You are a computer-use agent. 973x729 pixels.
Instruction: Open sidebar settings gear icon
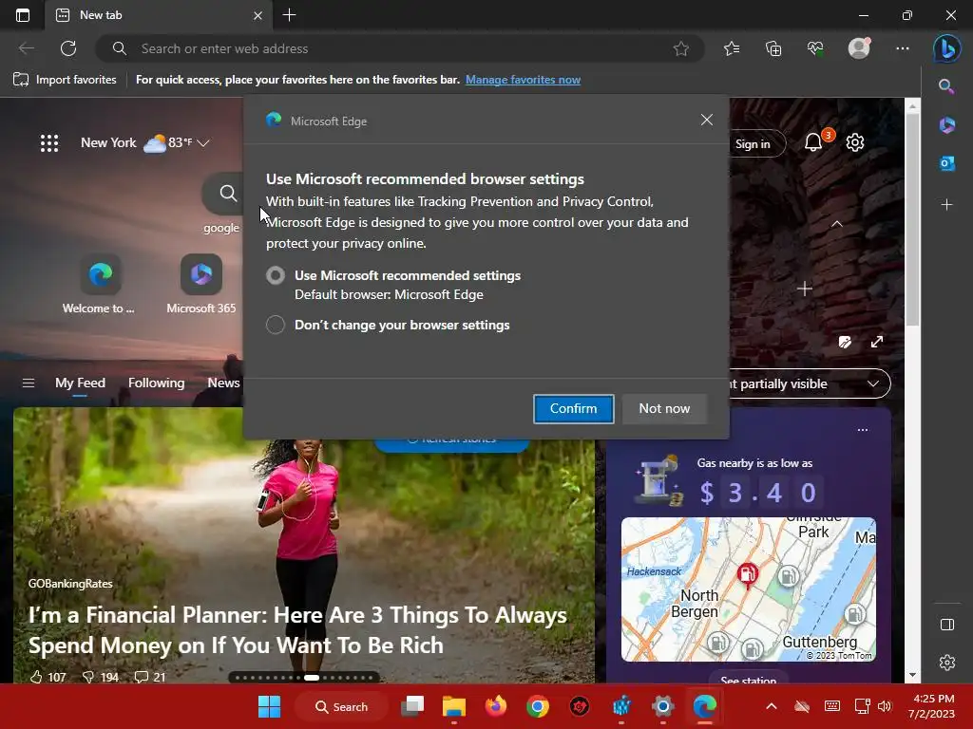(x=947, y=662)
